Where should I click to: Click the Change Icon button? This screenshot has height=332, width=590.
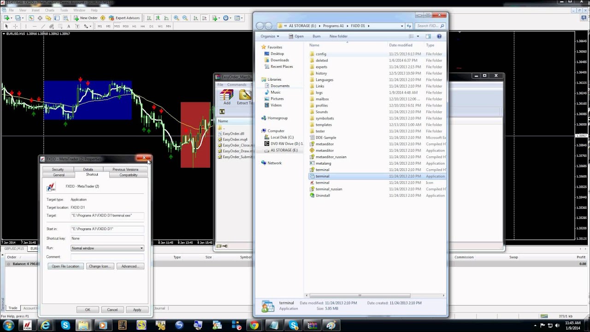(100, 266)
